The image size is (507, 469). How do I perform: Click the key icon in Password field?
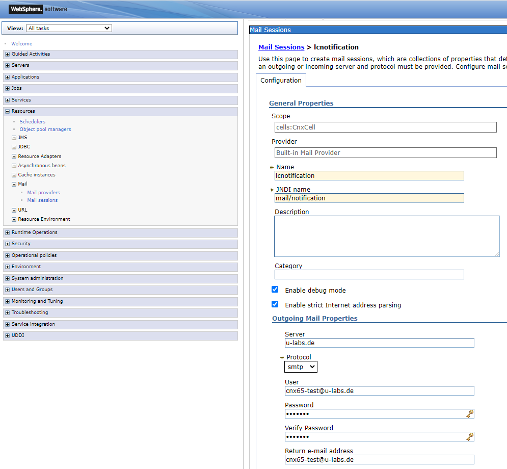tap(470, 414)
